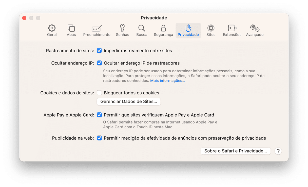Open Avançado double gears icon
The height and width of the screenshot is (187, 308).
click(x=255, y=28)
